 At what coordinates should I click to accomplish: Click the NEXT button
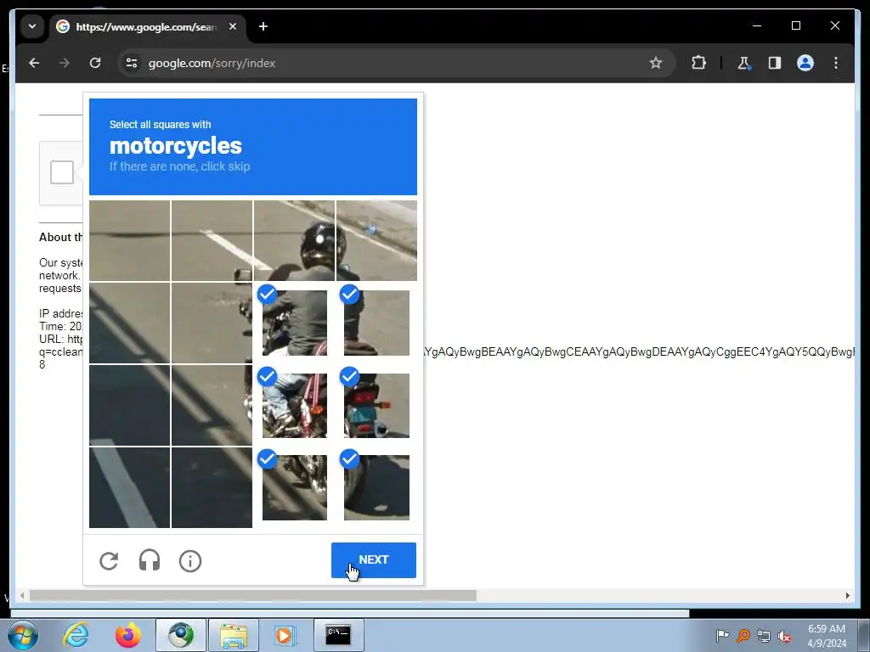374,560
